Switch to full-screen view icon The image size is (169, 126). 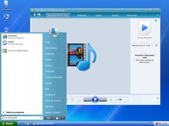(x=157, y=98)
